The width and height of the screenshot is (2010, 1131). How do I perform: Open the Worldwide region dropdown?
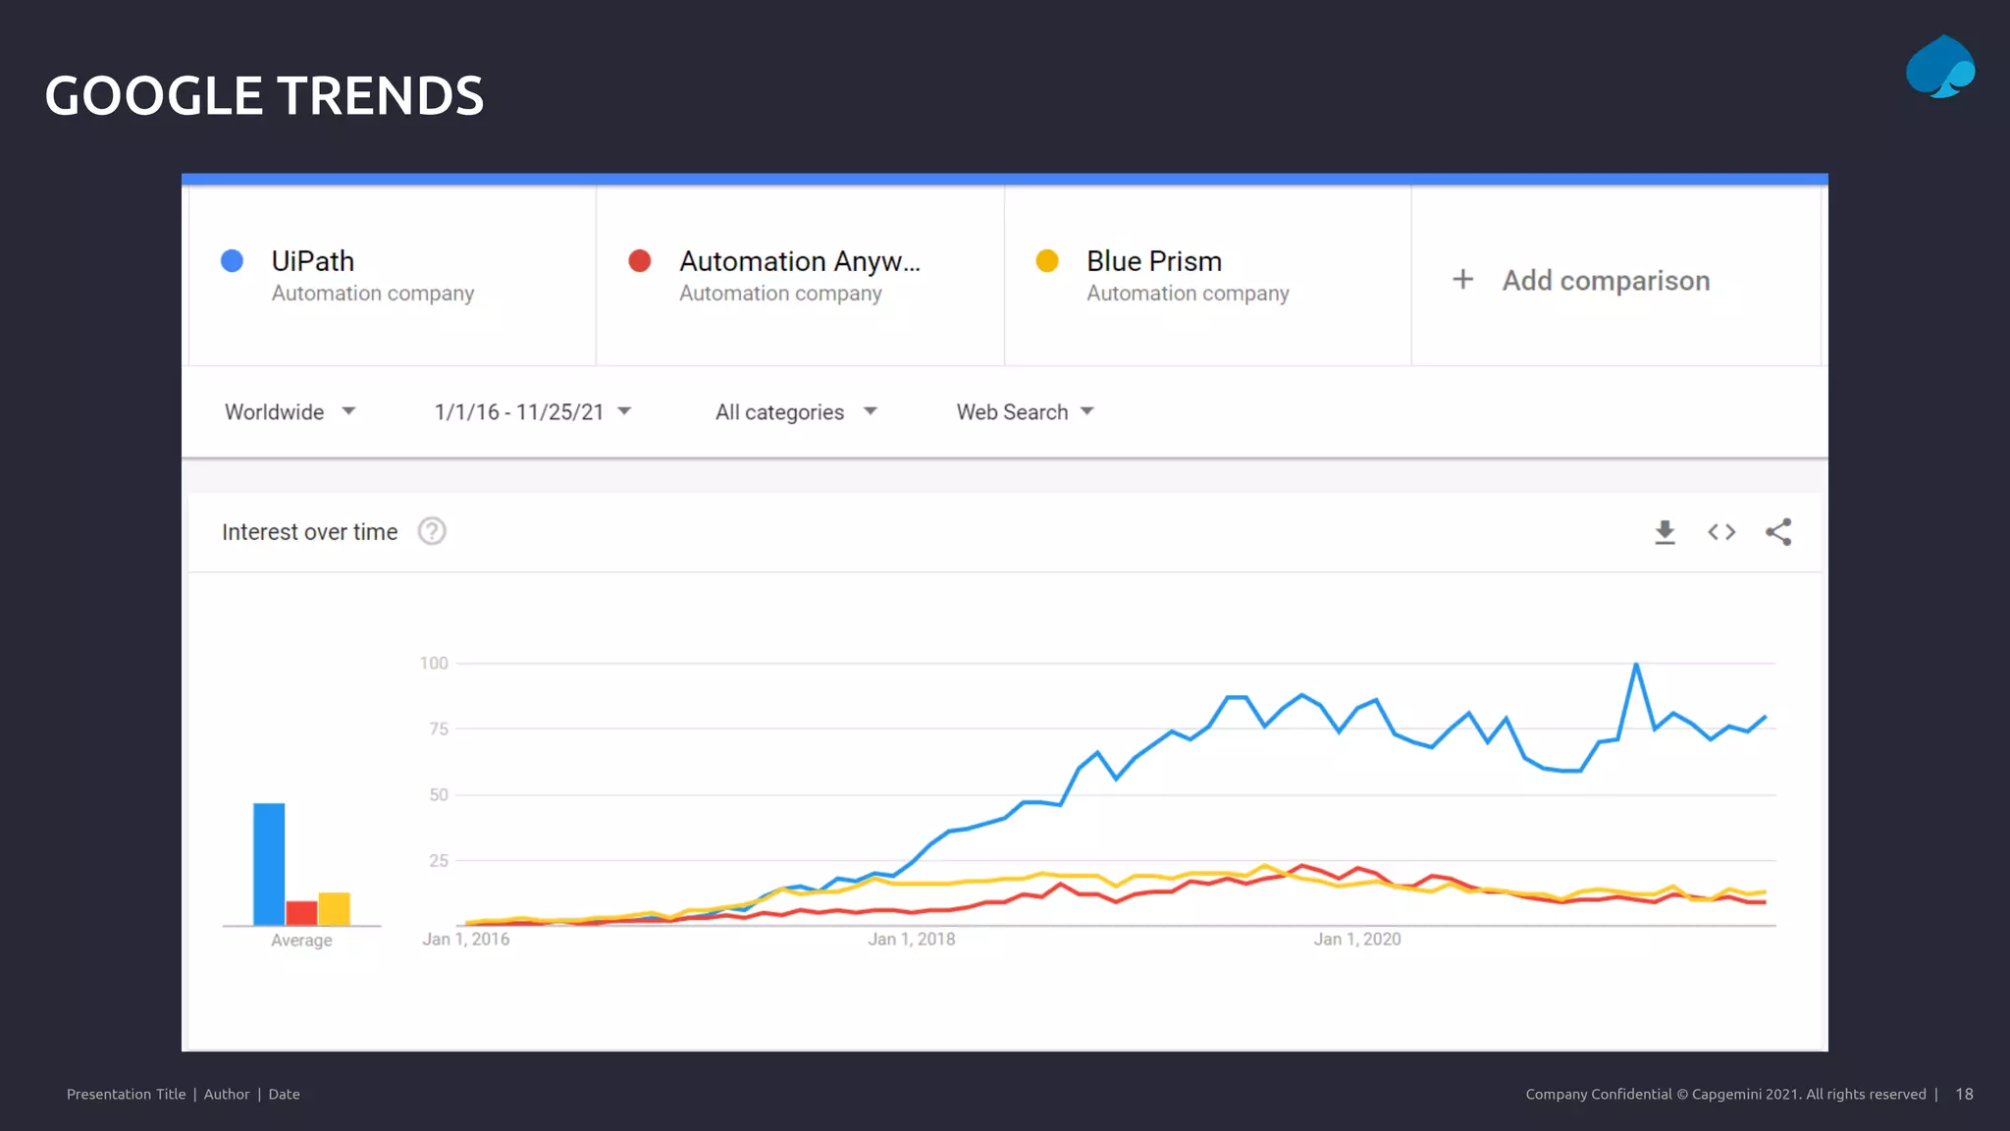[290, 412]
